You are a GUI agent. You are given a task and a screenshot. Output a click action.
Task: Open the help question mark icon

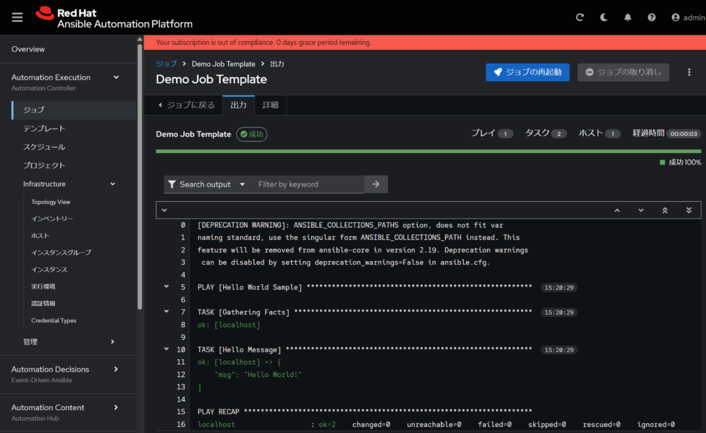[x=651, y=18]
